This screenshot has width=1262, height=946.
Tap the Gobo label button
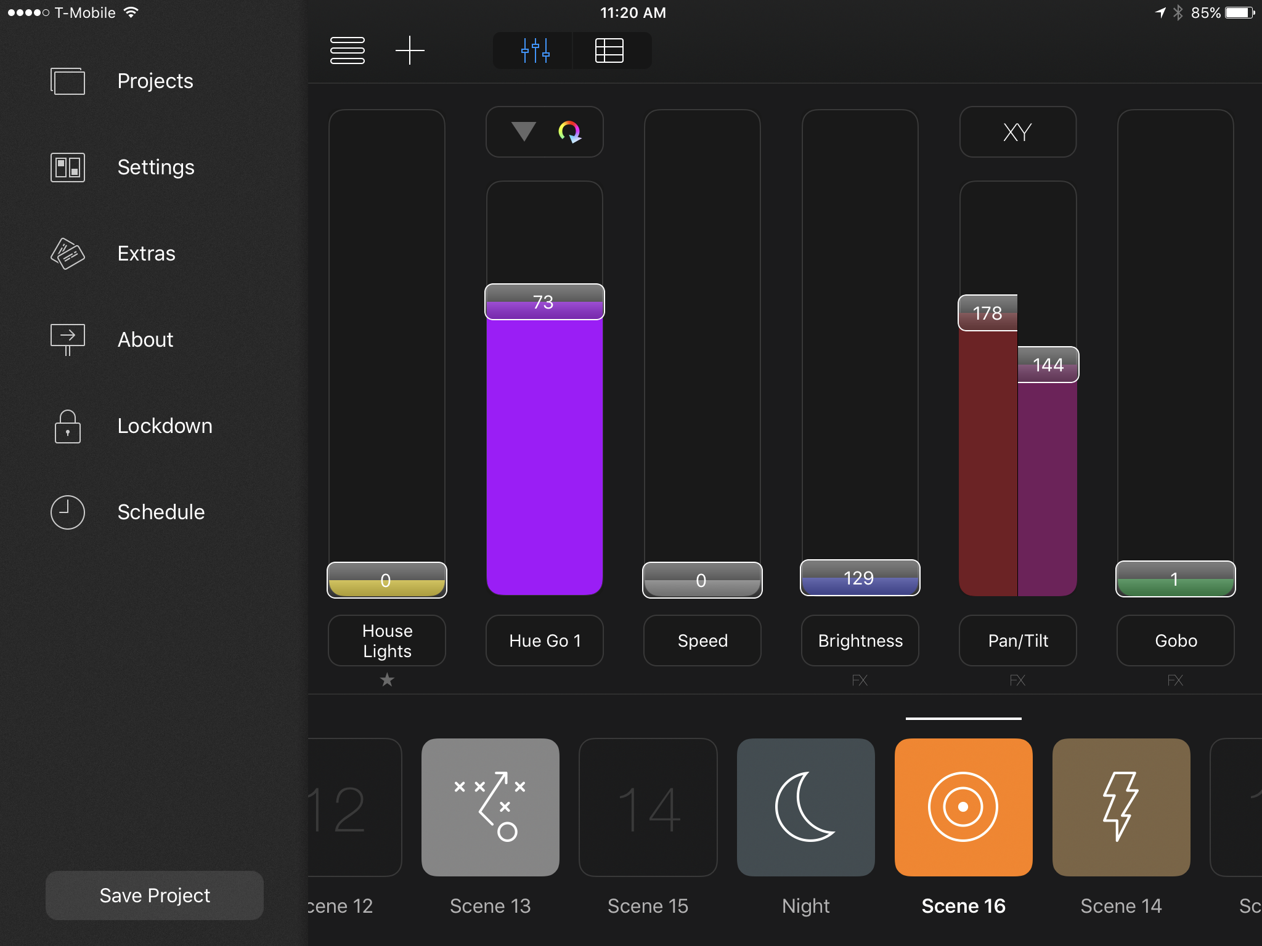click(1176, 641)
